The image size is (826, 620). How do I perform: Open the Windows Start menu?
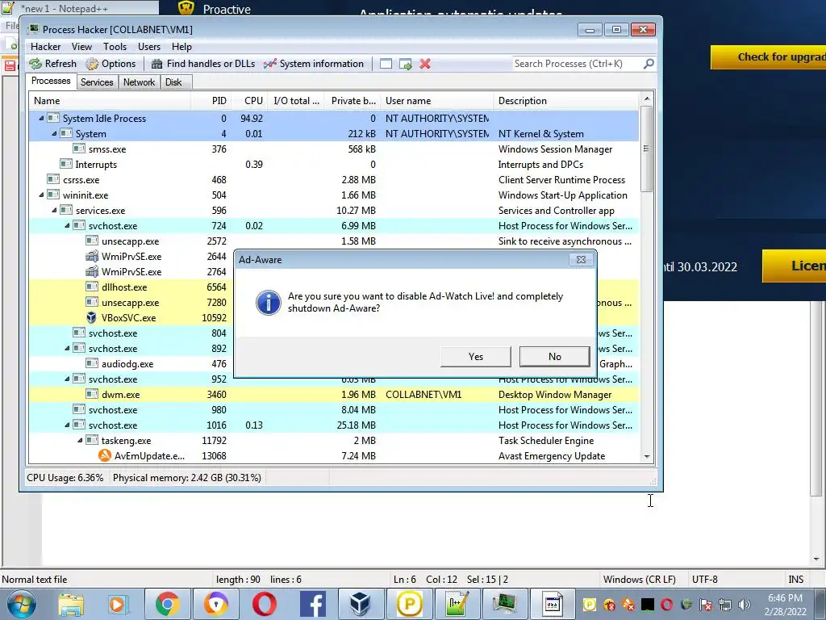click(20, 604)
